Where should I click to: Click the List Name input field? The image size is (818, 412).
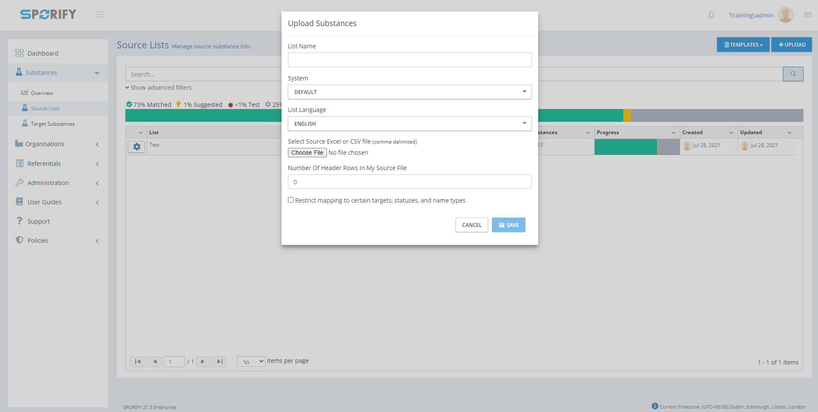[409, 60]
